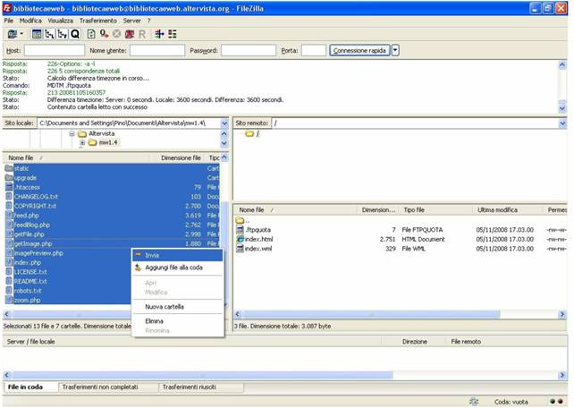This screenshot has height=408, width=574.
Task: Click the Nome utente input field
Action: click(157, 50)
